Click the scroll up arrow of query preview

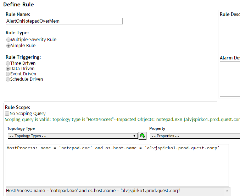click(x=227, y=191)
